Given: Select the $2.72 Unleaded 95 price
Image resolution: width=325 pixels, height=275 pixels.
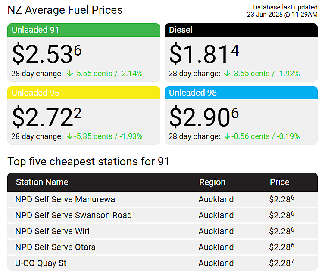Looking at the screenshot, I should point(47,117).
